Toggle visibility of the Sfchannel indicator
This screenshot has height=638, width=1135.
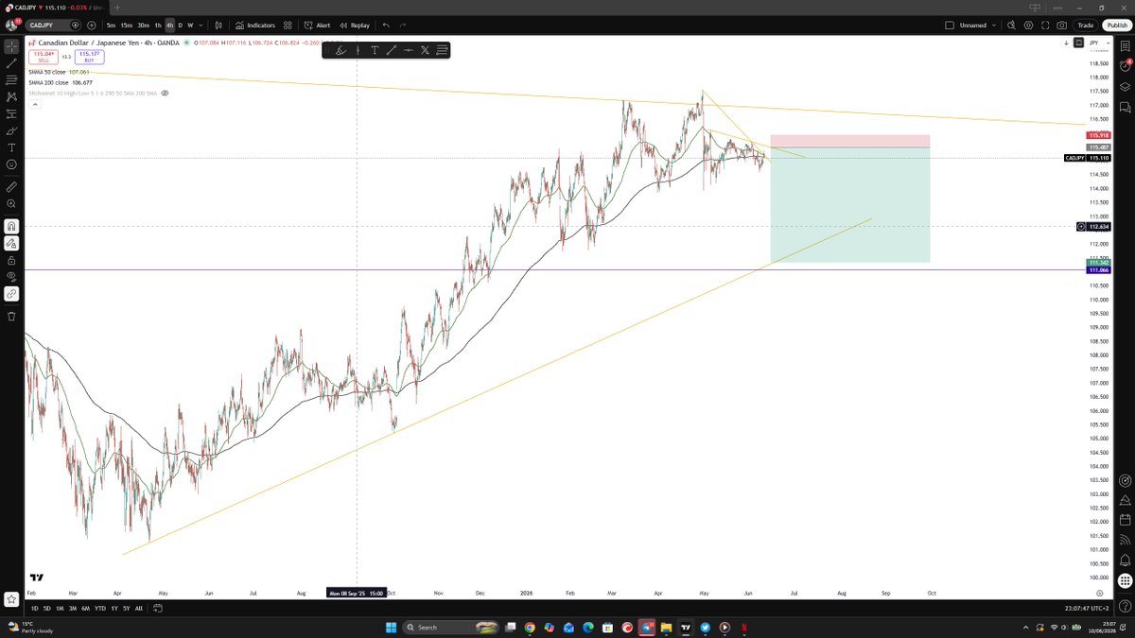coord(165,93)
